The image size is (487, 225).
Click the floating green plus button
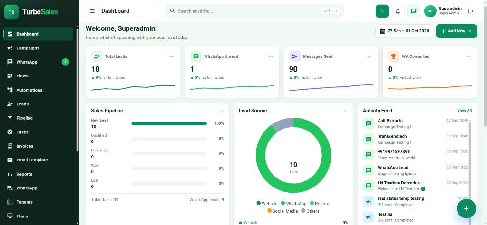coord(466,208)
